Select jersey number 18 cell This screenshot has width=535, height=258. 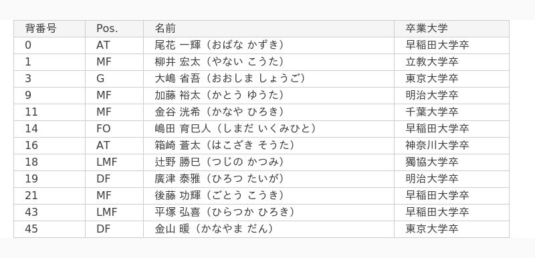pyautogui.click(x=49, y=162)
